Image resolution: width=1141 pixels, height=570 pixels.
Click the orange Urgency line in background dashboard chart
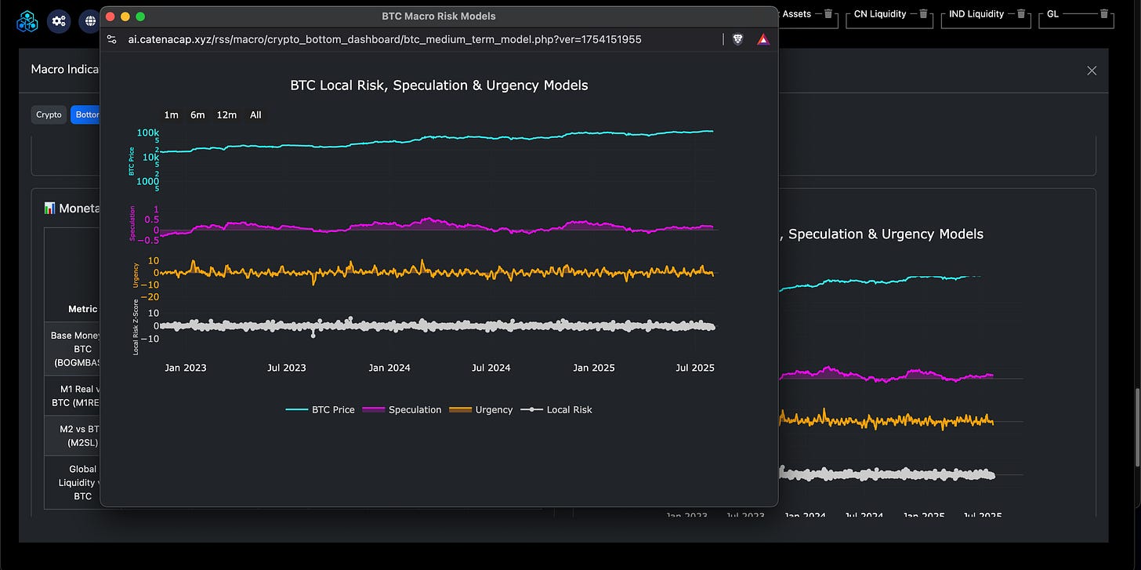886,419
